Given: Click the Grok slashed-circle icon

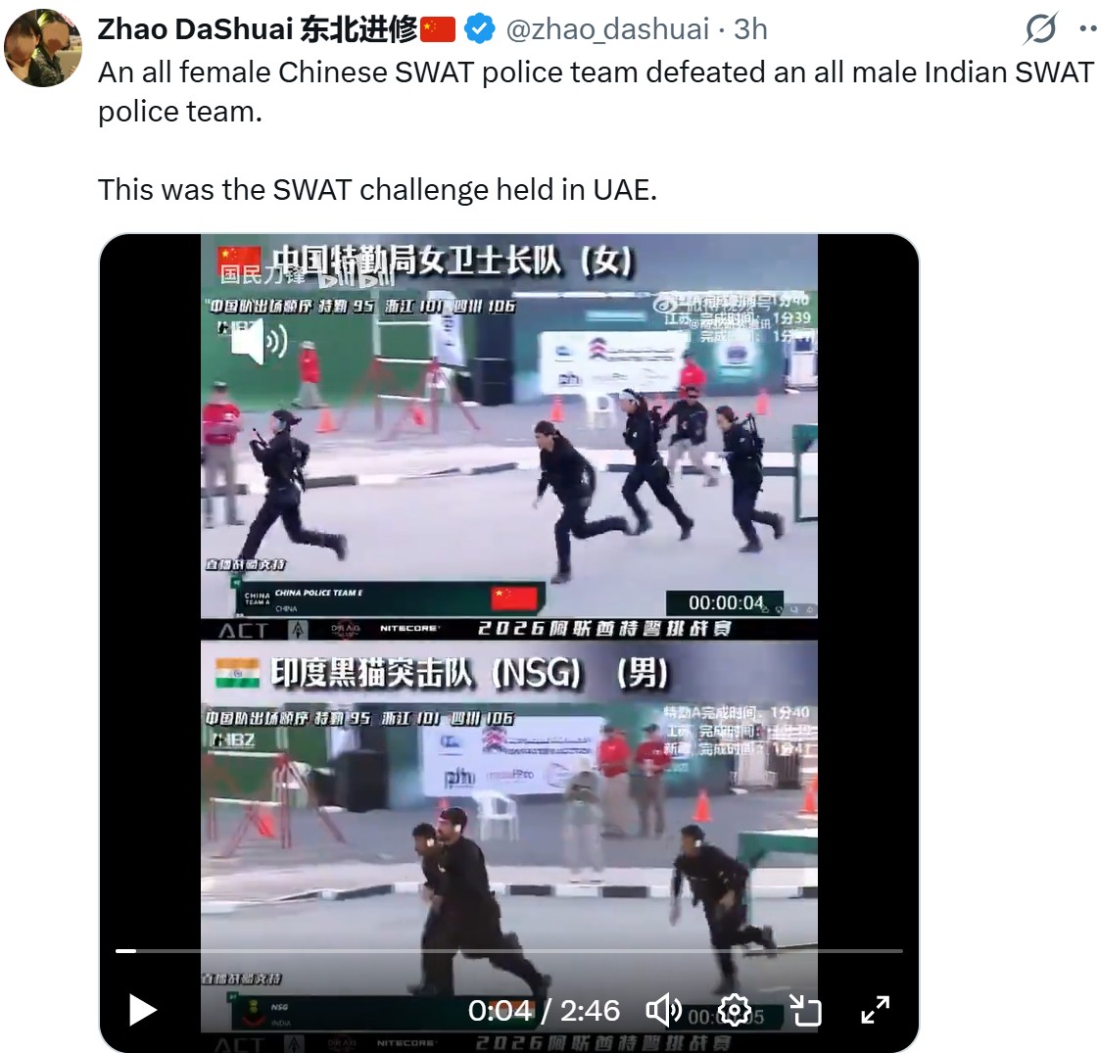Looking at the screenshot, I should 1040,28.
